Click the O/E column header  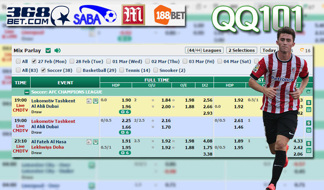point(184,85)
